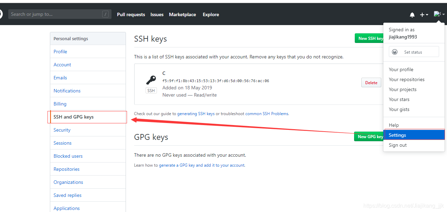Screen dimensions: 447x212
Task: Follow the generating SSH keys guide link
Action: coord(196,114)
